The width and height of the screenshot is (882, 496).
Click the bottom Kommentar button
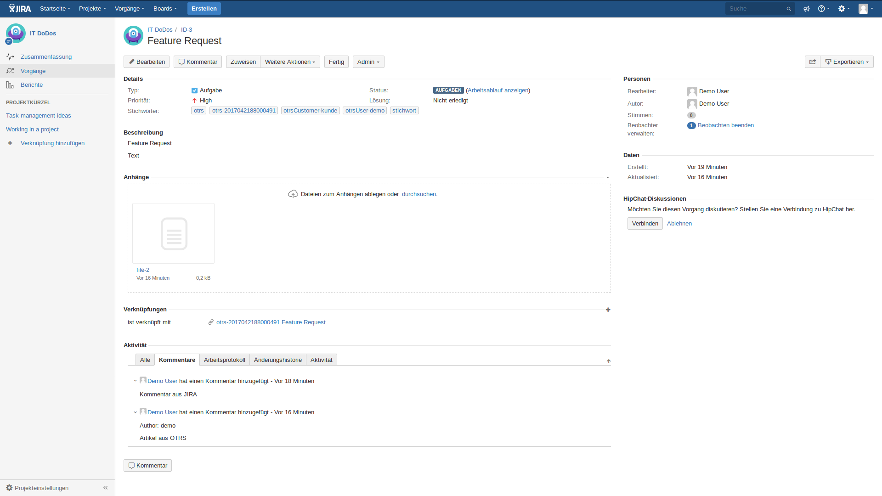(147, 466)
